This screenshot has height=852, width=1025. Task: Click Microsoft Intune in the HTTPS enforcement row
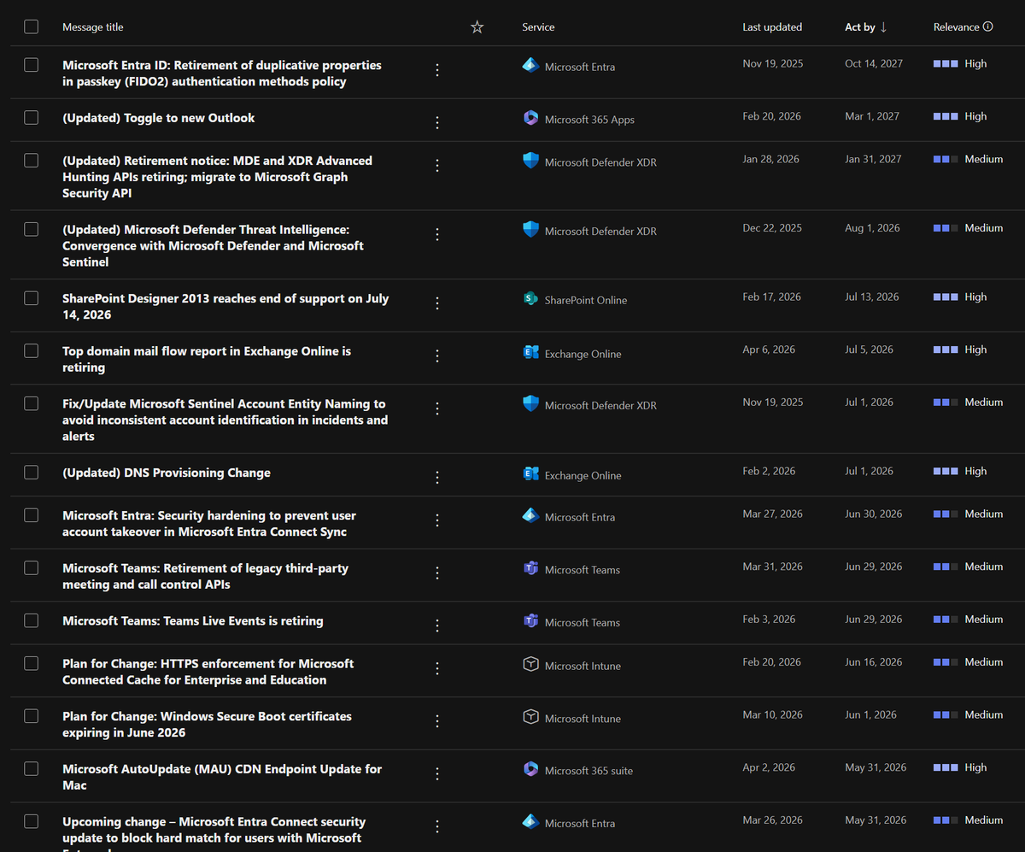tap(583, 666)
